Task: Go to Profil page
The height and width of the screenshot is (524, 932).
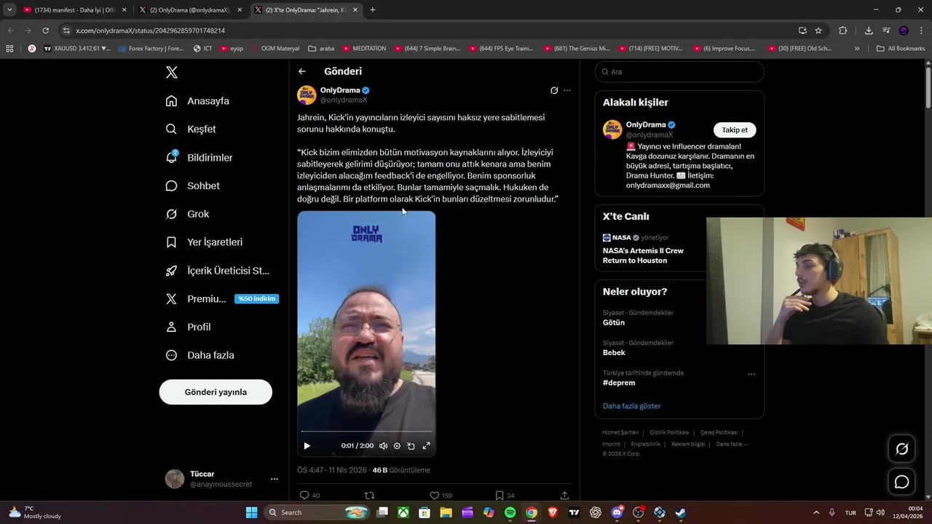Action: click(188, 327)
